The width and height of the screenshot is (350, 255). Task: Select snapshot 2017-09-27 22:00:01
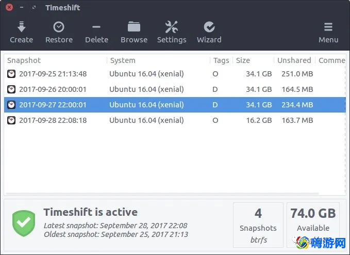point(175,105)
